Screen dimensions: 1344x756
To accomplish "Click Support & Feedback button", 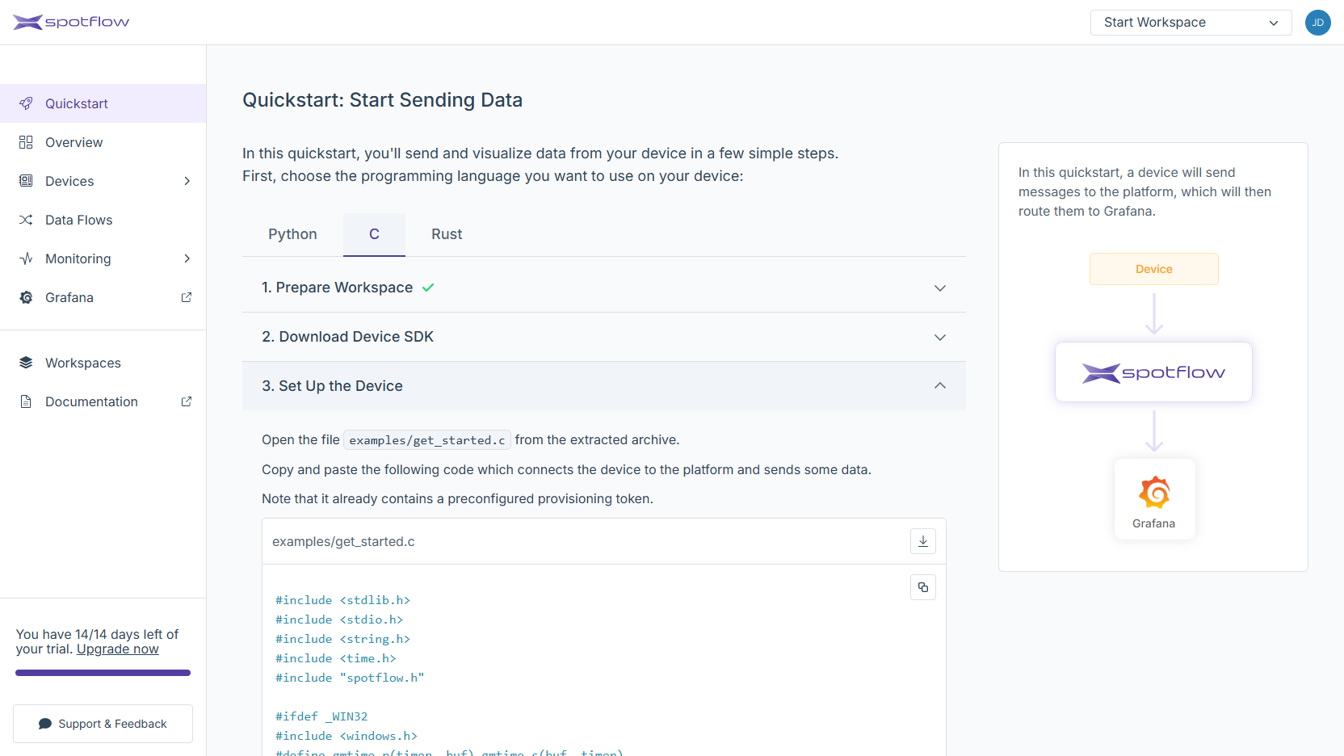I will (x=103, y=724).
